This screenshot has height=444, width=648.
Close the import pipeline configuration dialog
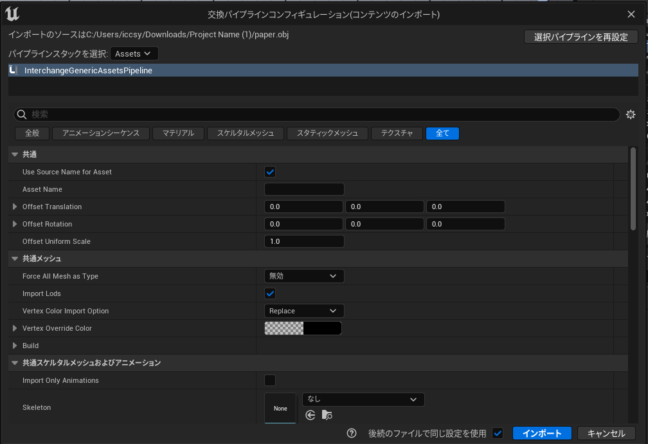[x=631, y=14]
